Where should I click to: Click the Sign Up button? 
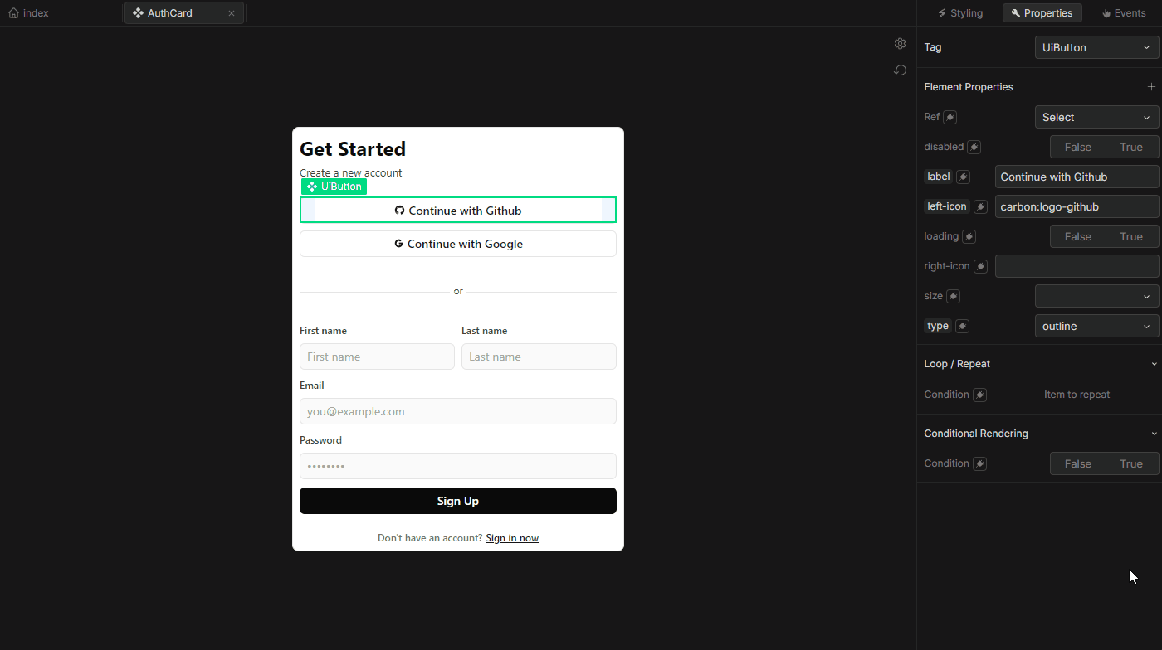tap(458, 501)
